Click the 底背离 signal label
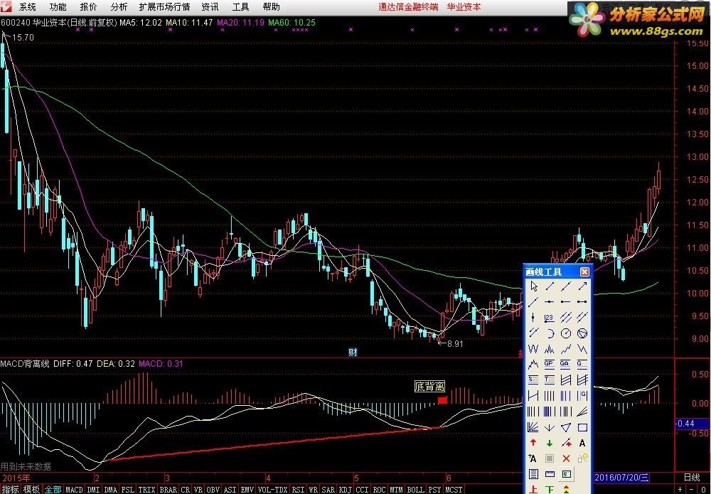 pos(430,387)
